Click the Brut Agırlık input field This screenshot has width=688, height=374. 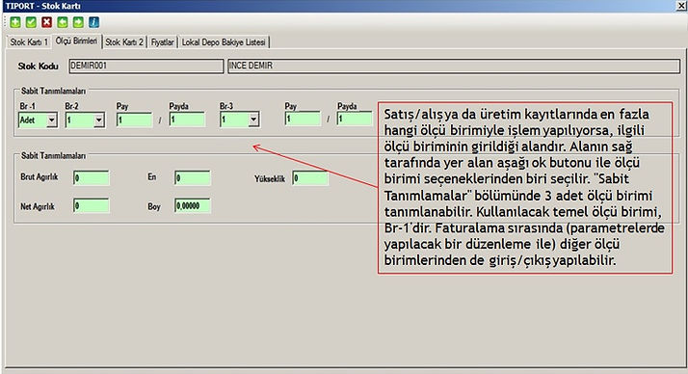[x=92, y=177]
